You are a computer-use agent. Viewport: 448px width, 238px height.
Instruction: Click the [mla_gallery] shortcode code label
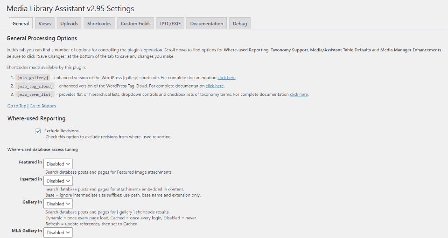click(32, 78)
